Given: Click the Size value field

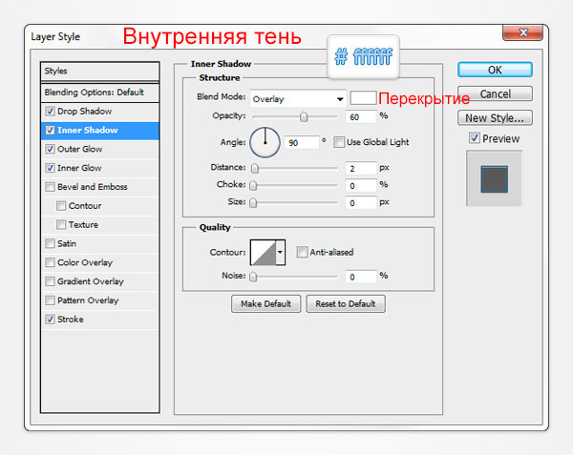Looking at the screenshot, I should (x=361, y=203).
